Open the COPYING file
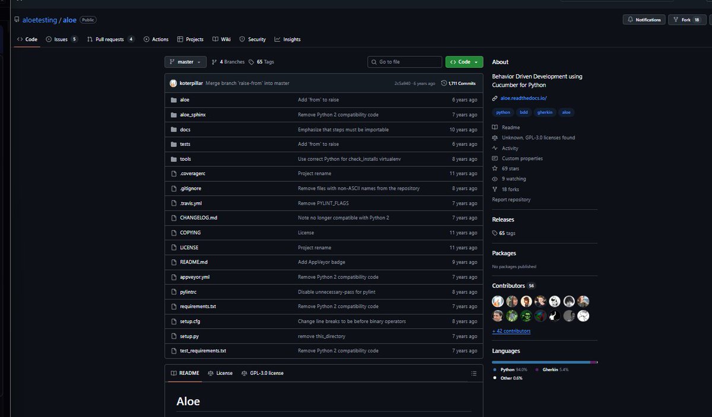 [190, 233]
